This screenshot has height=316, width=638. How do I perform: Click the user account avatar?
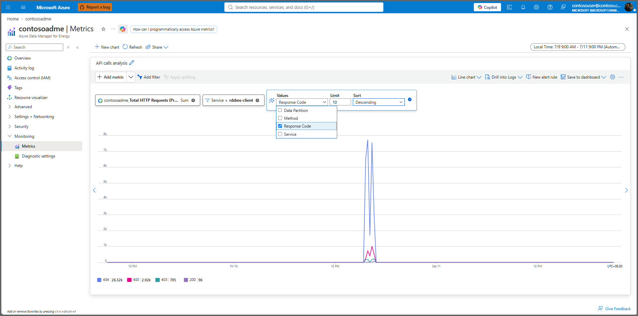[629, 7]
